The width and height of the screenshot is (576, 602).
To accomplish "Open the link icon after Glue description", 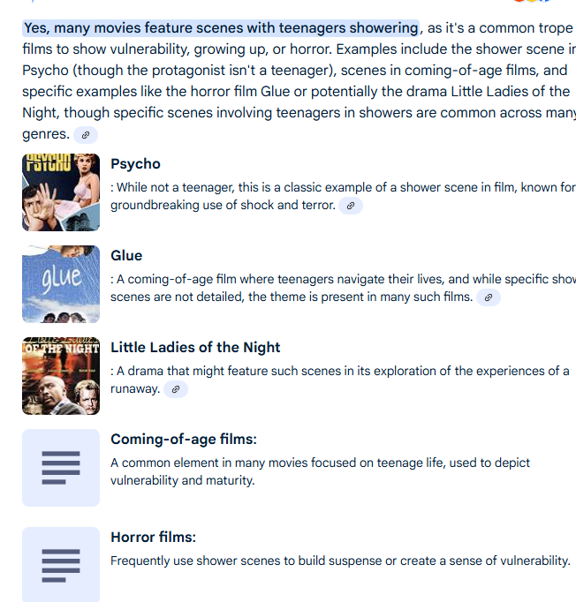I will point(489,297).
